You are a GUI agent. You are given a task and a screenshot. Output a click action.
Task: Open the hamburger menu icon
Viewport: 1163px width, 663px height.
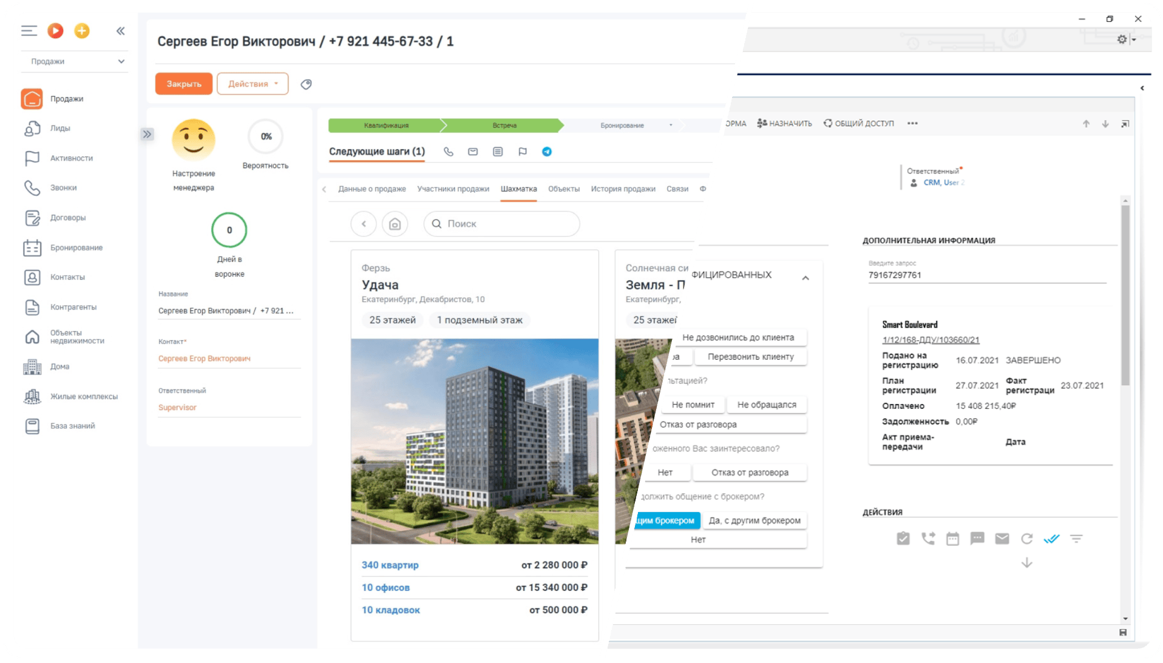coord(29,31)
